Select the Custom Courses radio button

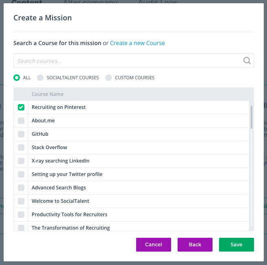tap(109, 78)
